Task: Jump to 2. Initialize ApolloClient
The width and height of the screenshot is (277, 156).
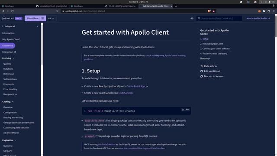Action: tap(212, 44)
